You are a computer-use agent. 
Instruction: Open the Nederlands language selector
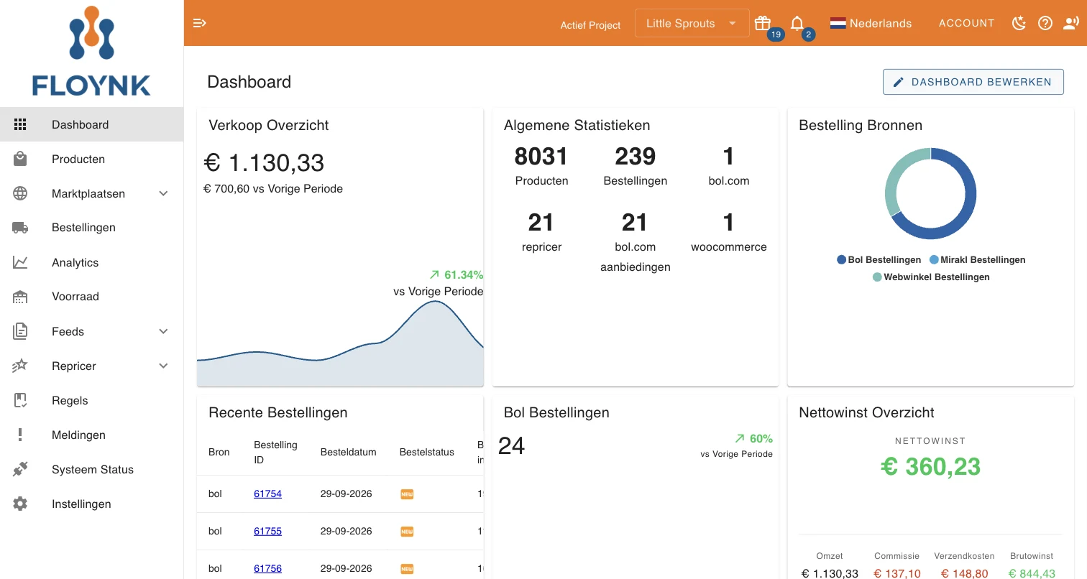[x=871, y=23]
